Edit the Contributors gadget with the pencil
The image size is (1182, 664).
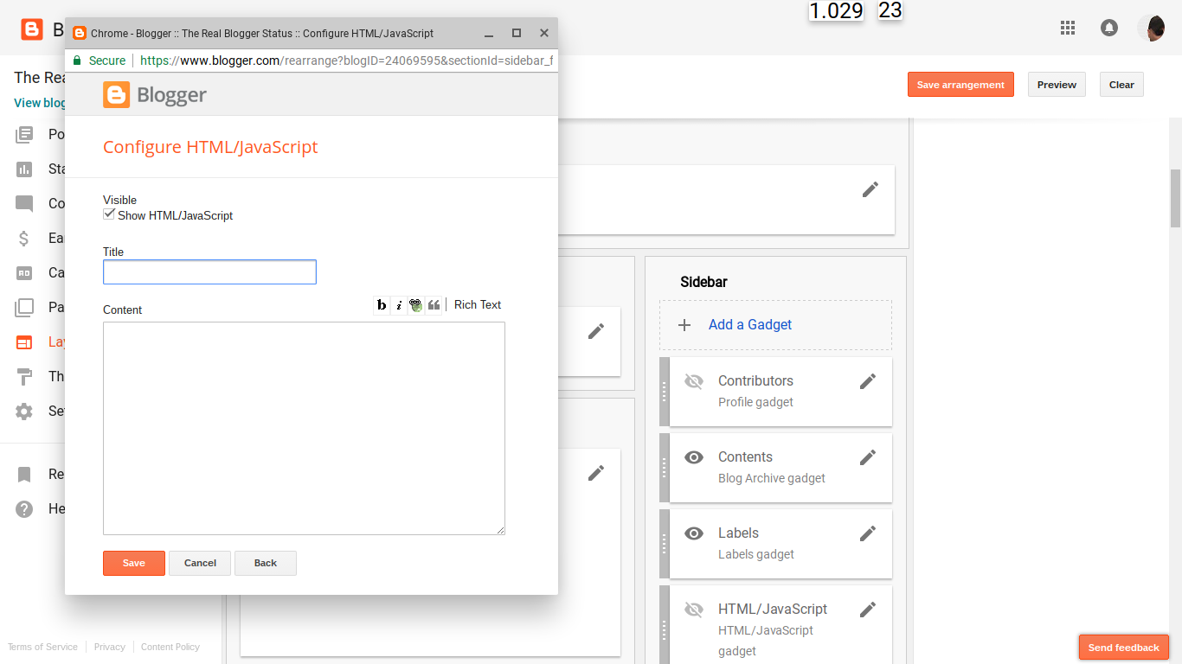tap(868, 380)
